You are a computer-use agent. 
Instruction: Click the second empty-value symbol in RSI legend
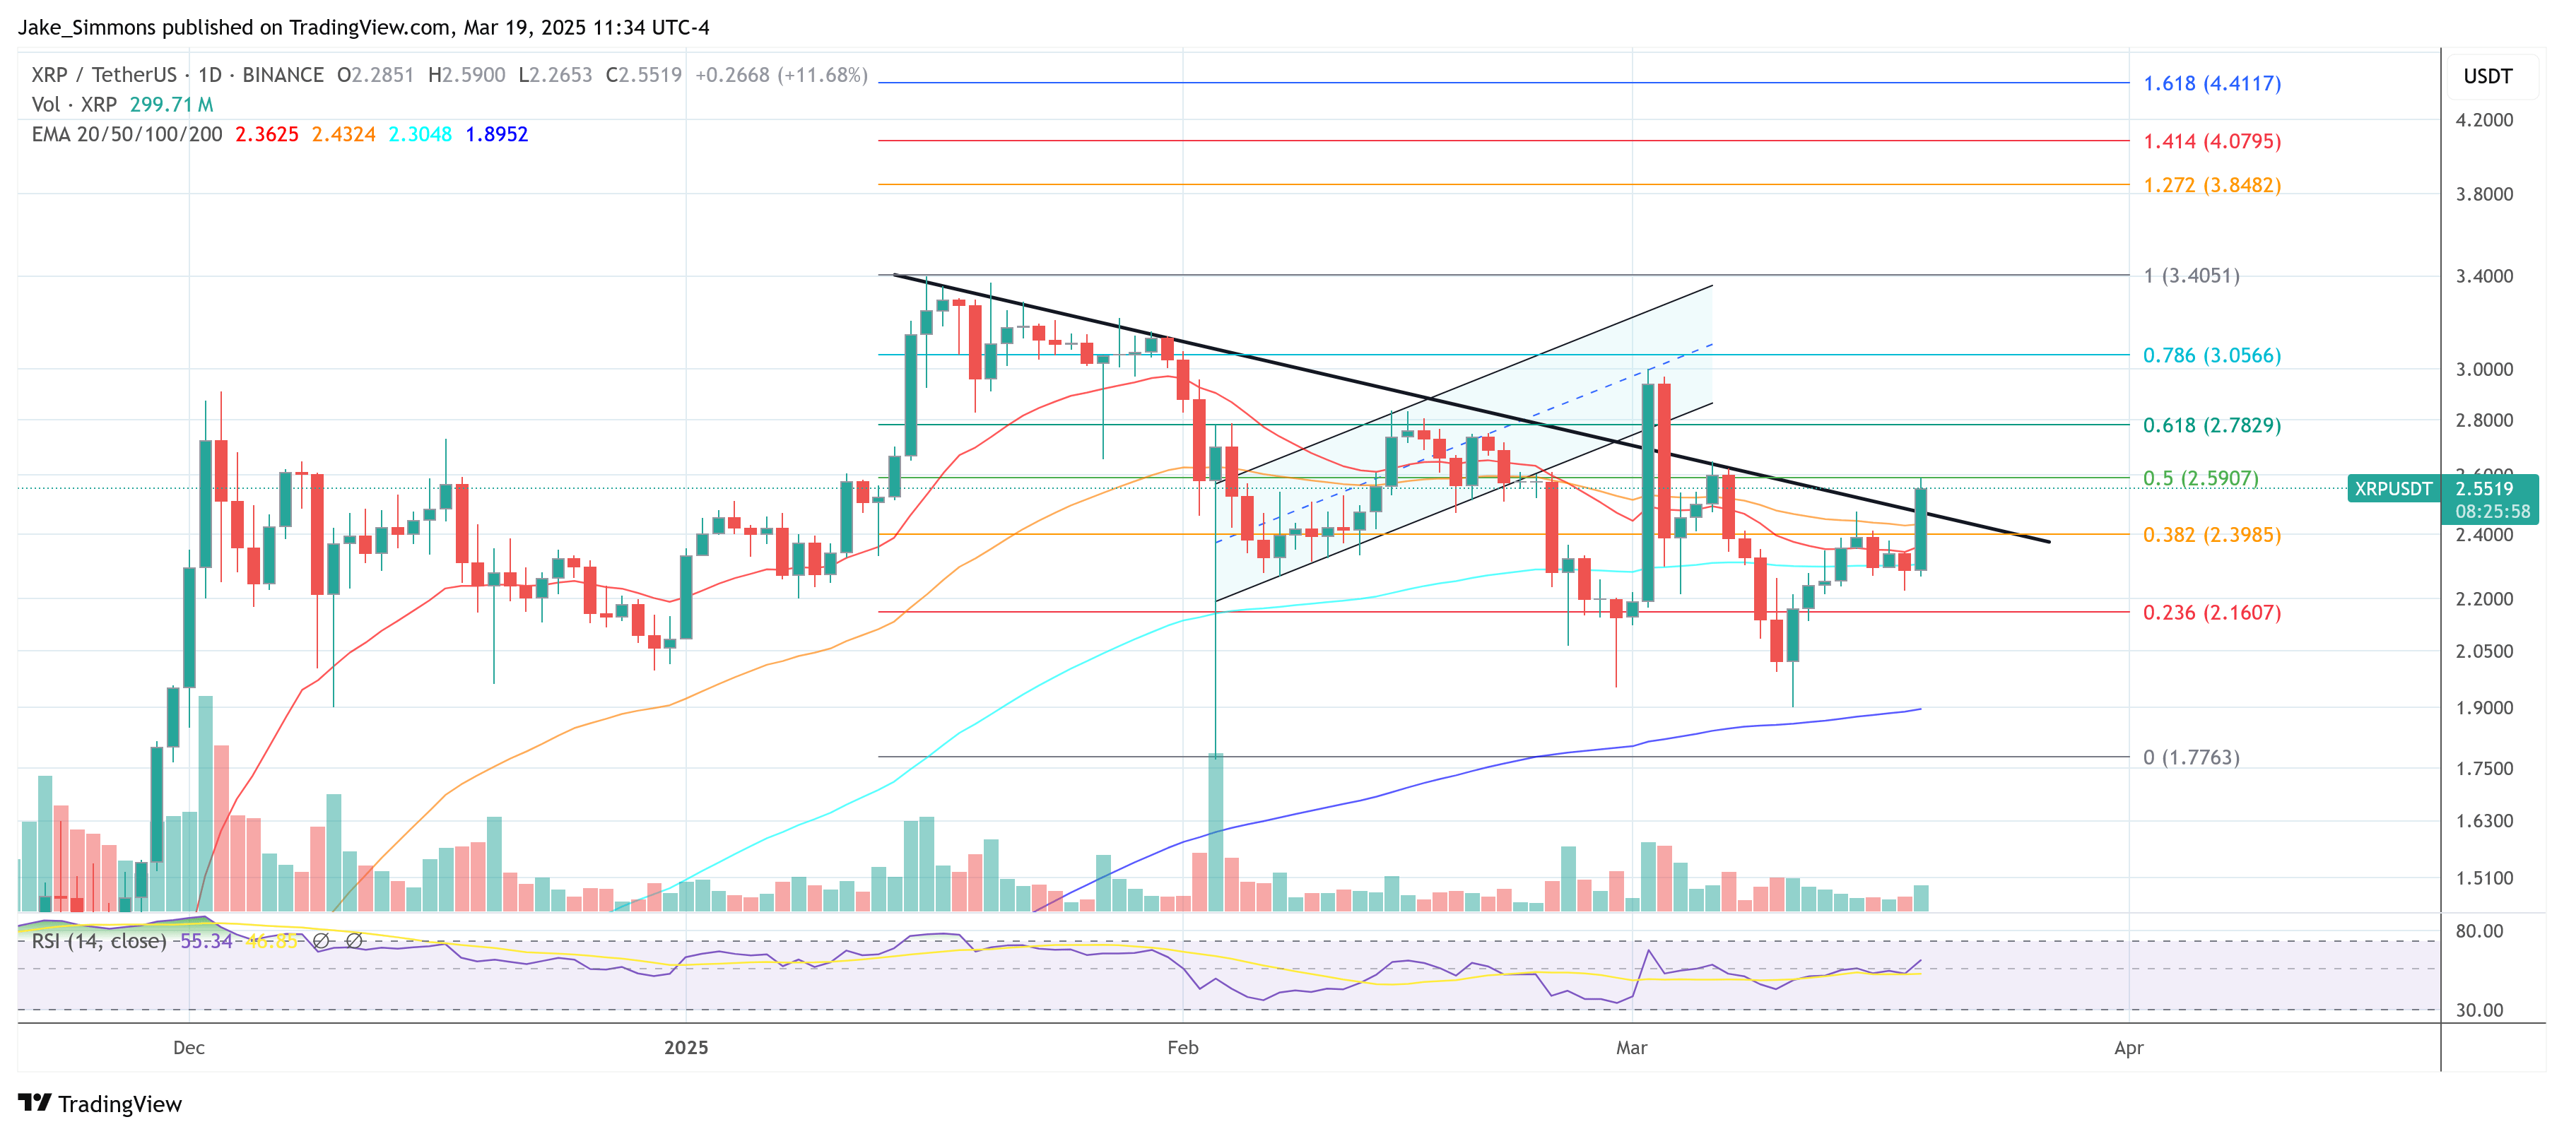point(353,941)
